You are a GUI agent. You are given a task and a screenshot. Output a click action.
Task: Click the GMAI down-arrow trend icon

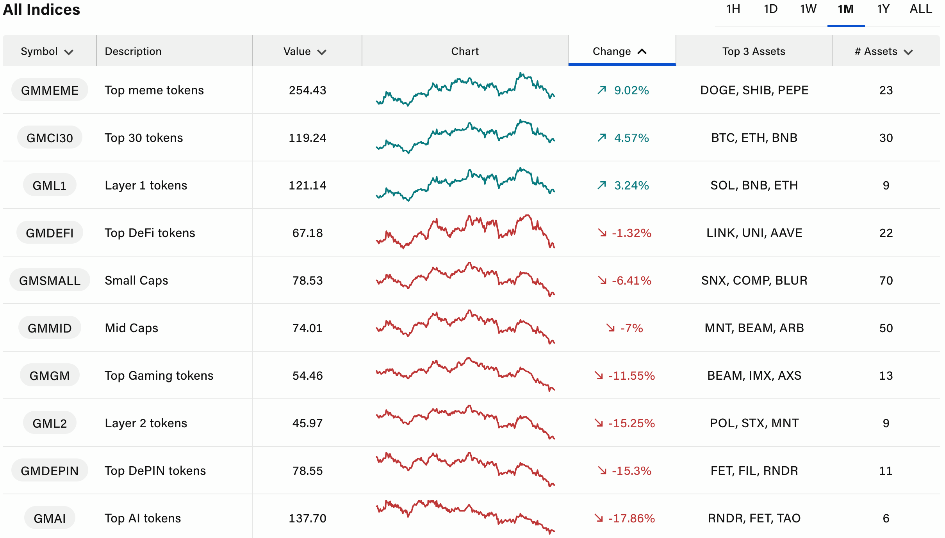(x=599, y=518)
